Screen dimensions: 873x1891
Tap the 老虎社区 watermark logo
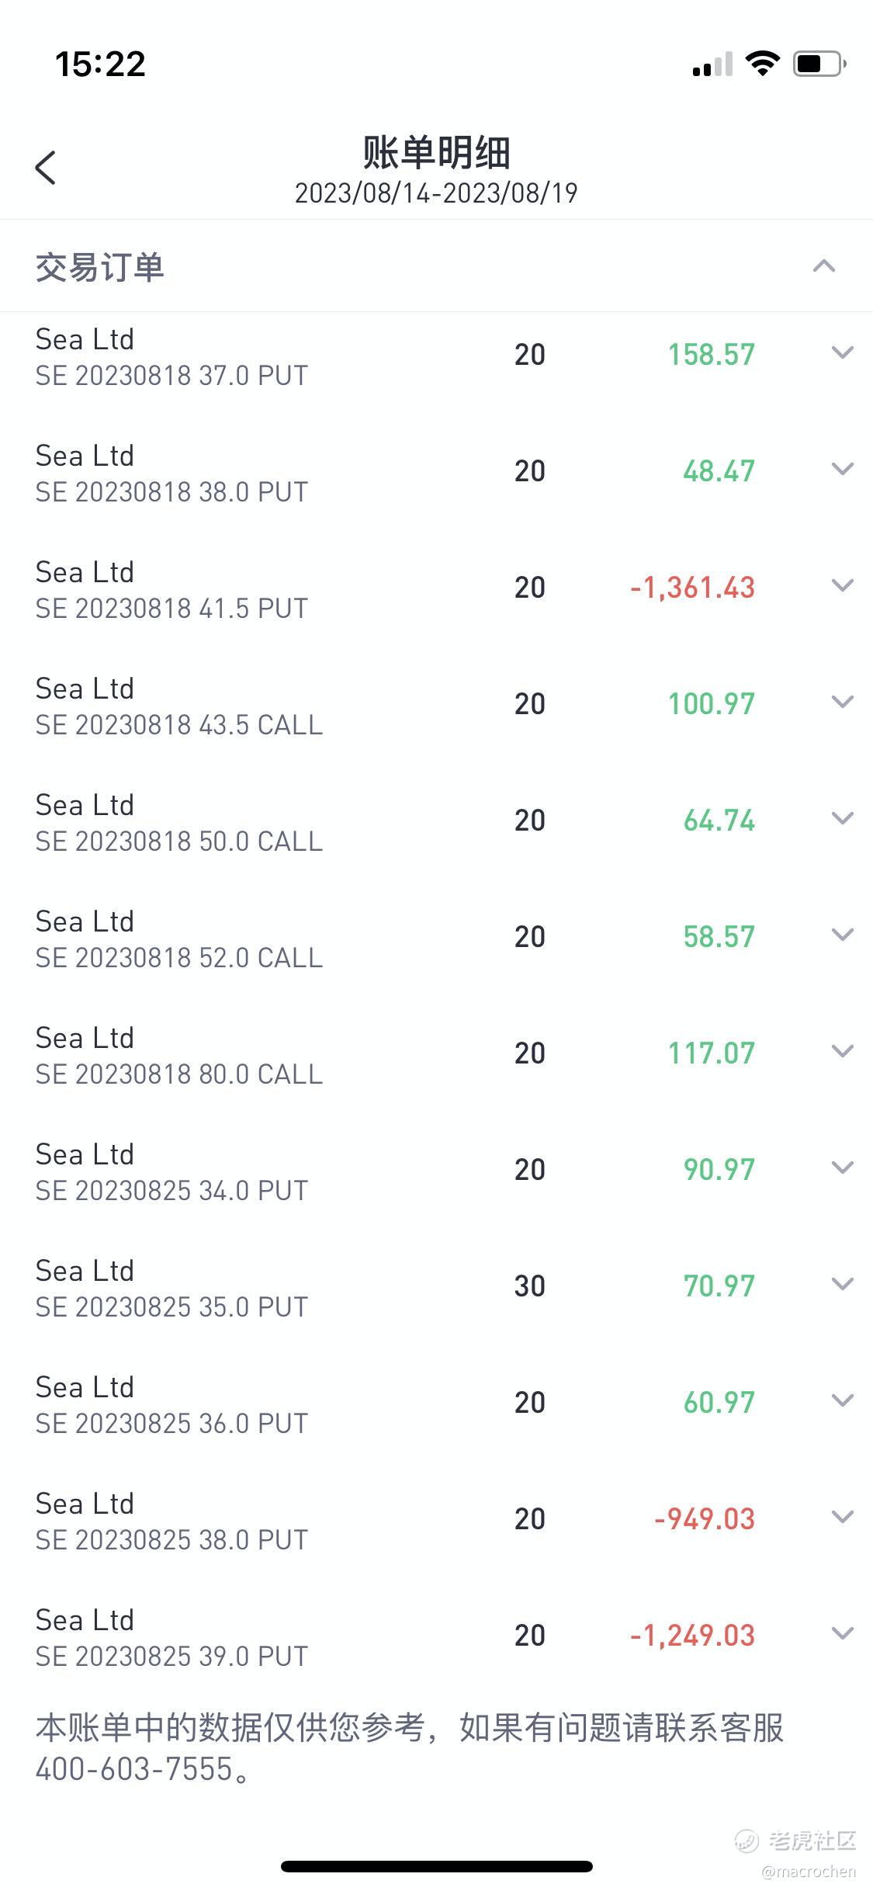click(795, 1841)
